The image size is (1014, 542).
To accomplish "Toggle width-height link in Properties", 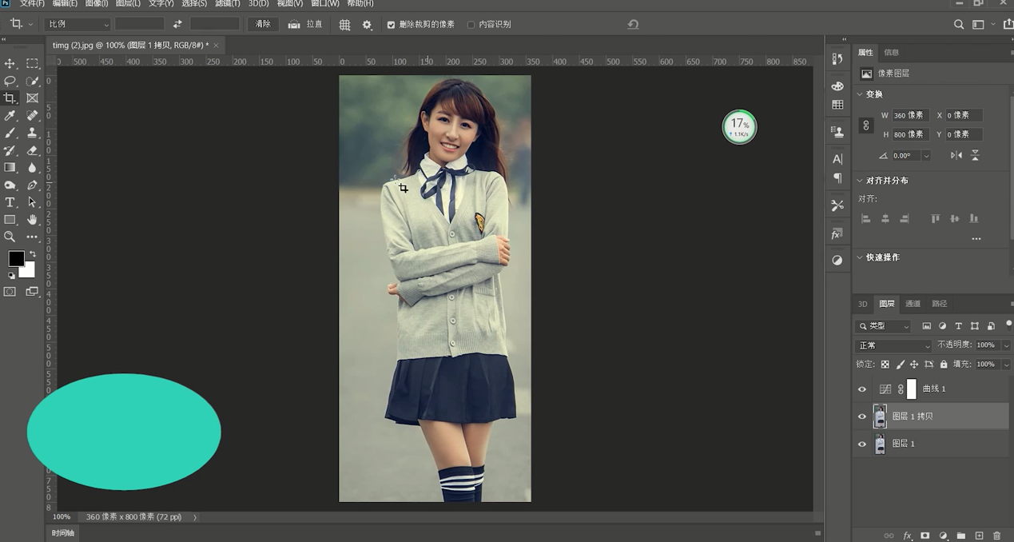I will (865, 125).
